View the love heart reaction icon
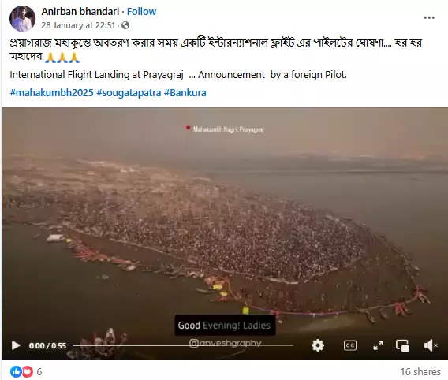 28,371
